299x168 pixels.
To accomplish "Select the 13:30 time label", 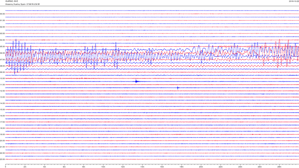I will pos(2,97).
